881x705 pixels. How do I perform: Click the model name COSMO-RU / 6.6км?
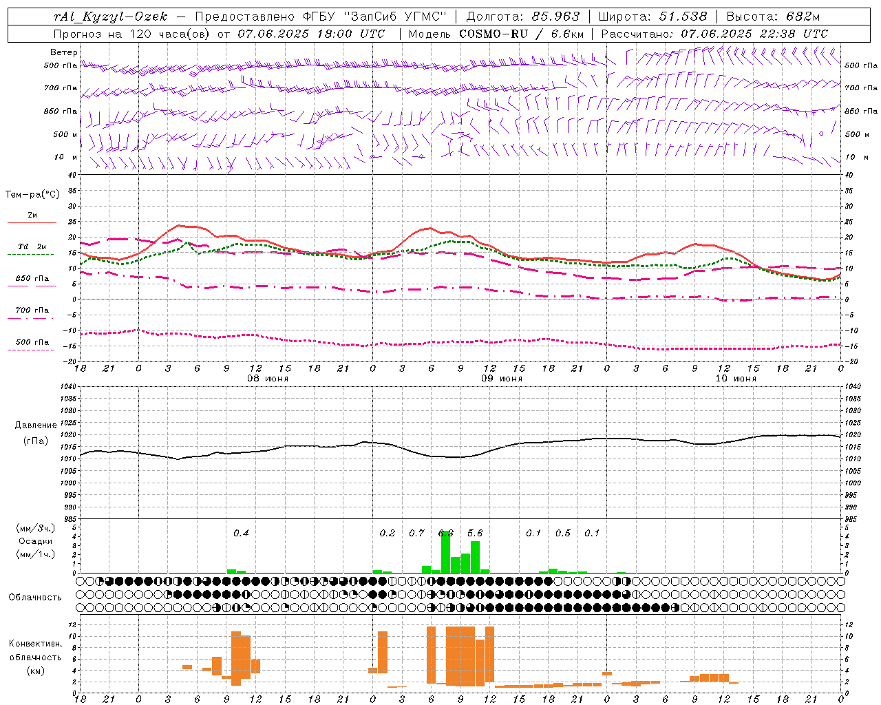point(521,34)
